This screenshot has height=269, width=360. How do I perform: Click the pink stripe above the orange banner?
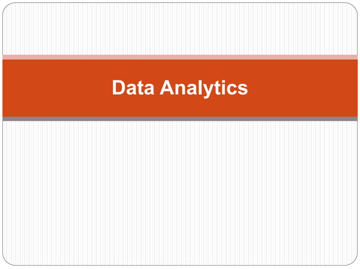tap(180, 57)
